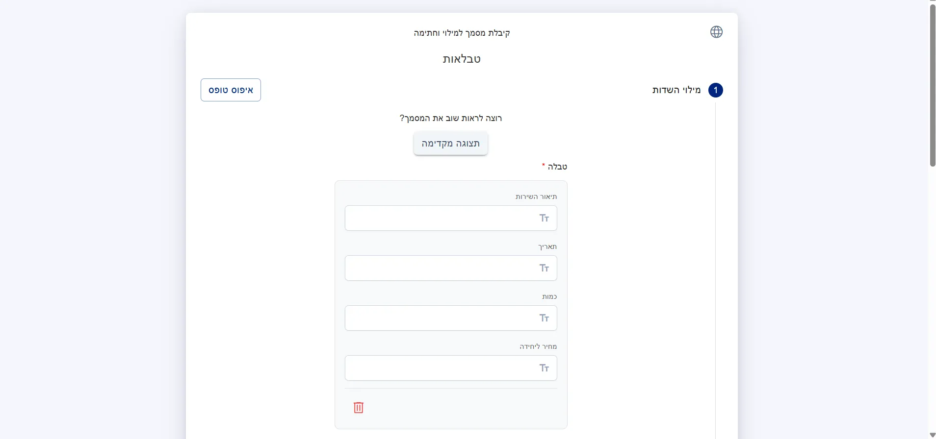Focus the מחיר ליחידה text input
This screenshot has height=439, width=936.
tap(442, 368)
